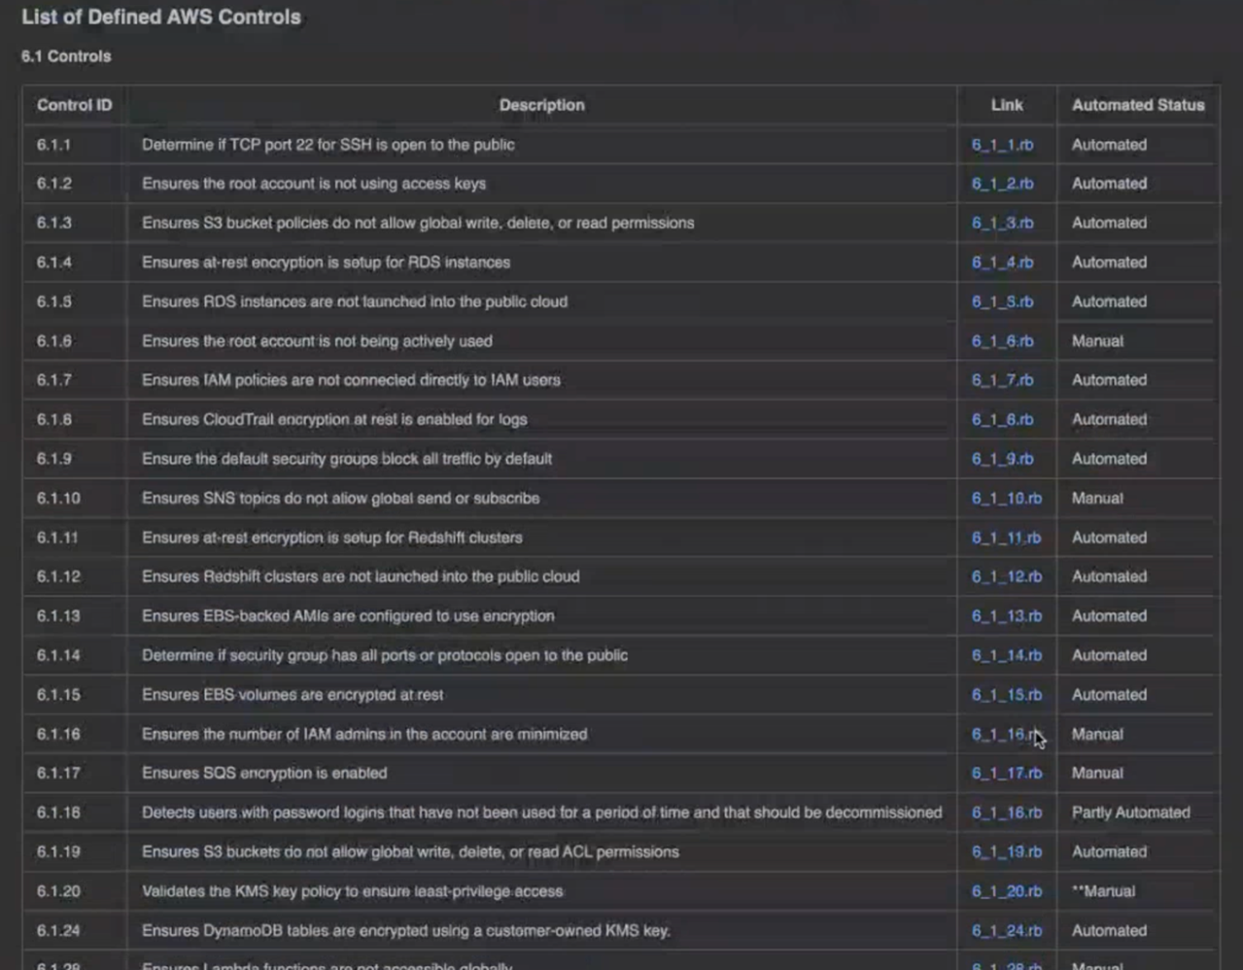Follow the 6_1_5.rb link
The height and width of the screenshot is (970, 1243).
1002,302
